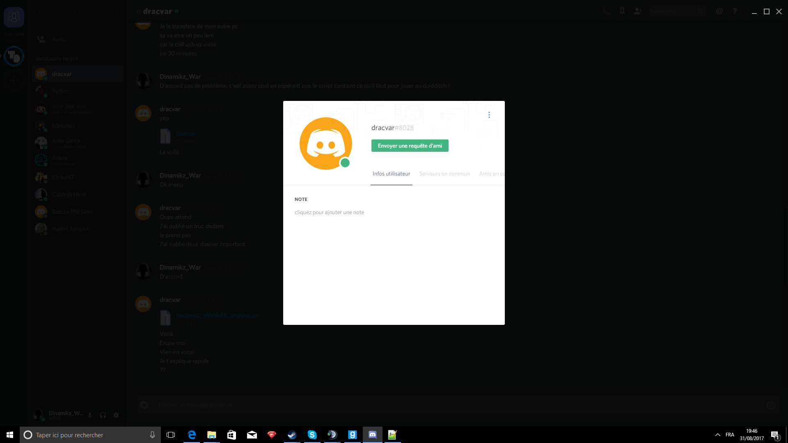Open Steam from taskbar

292,435
